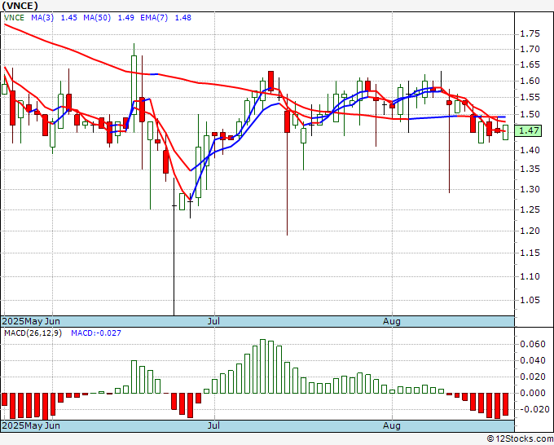Click the 1.35 price axis label

point(530,170)
